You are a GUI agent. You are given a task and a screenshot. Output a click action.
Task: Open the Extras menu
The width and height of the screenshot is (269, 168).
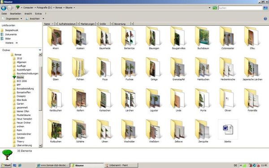coord(39,13)
